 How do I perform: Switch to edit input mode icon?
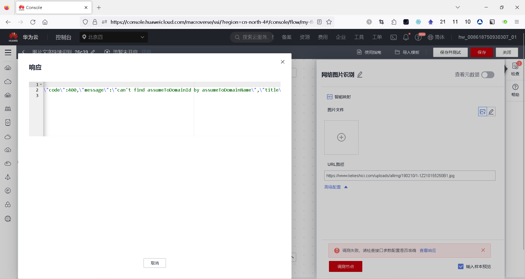pyautogui.click(x=491, y=111)
